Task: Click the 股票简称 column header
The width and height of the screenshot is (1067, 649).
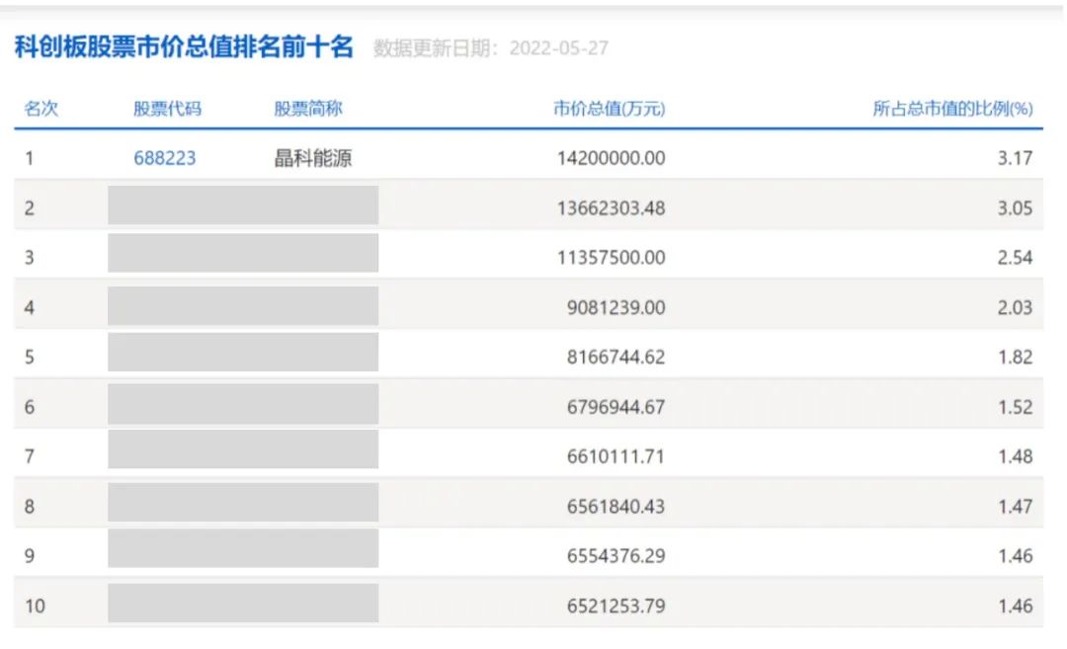Action: point(307,109)
